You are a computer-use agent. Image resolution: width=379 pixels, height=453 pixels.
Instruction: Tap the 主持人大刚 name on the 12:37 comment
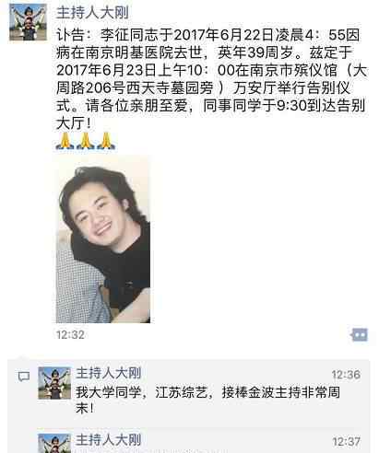[109, 440]
